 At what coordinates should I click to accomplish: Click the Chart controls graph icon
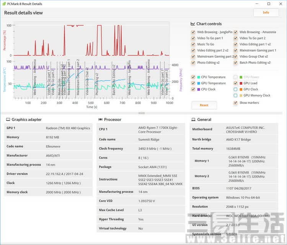click(x=192, y=24)
